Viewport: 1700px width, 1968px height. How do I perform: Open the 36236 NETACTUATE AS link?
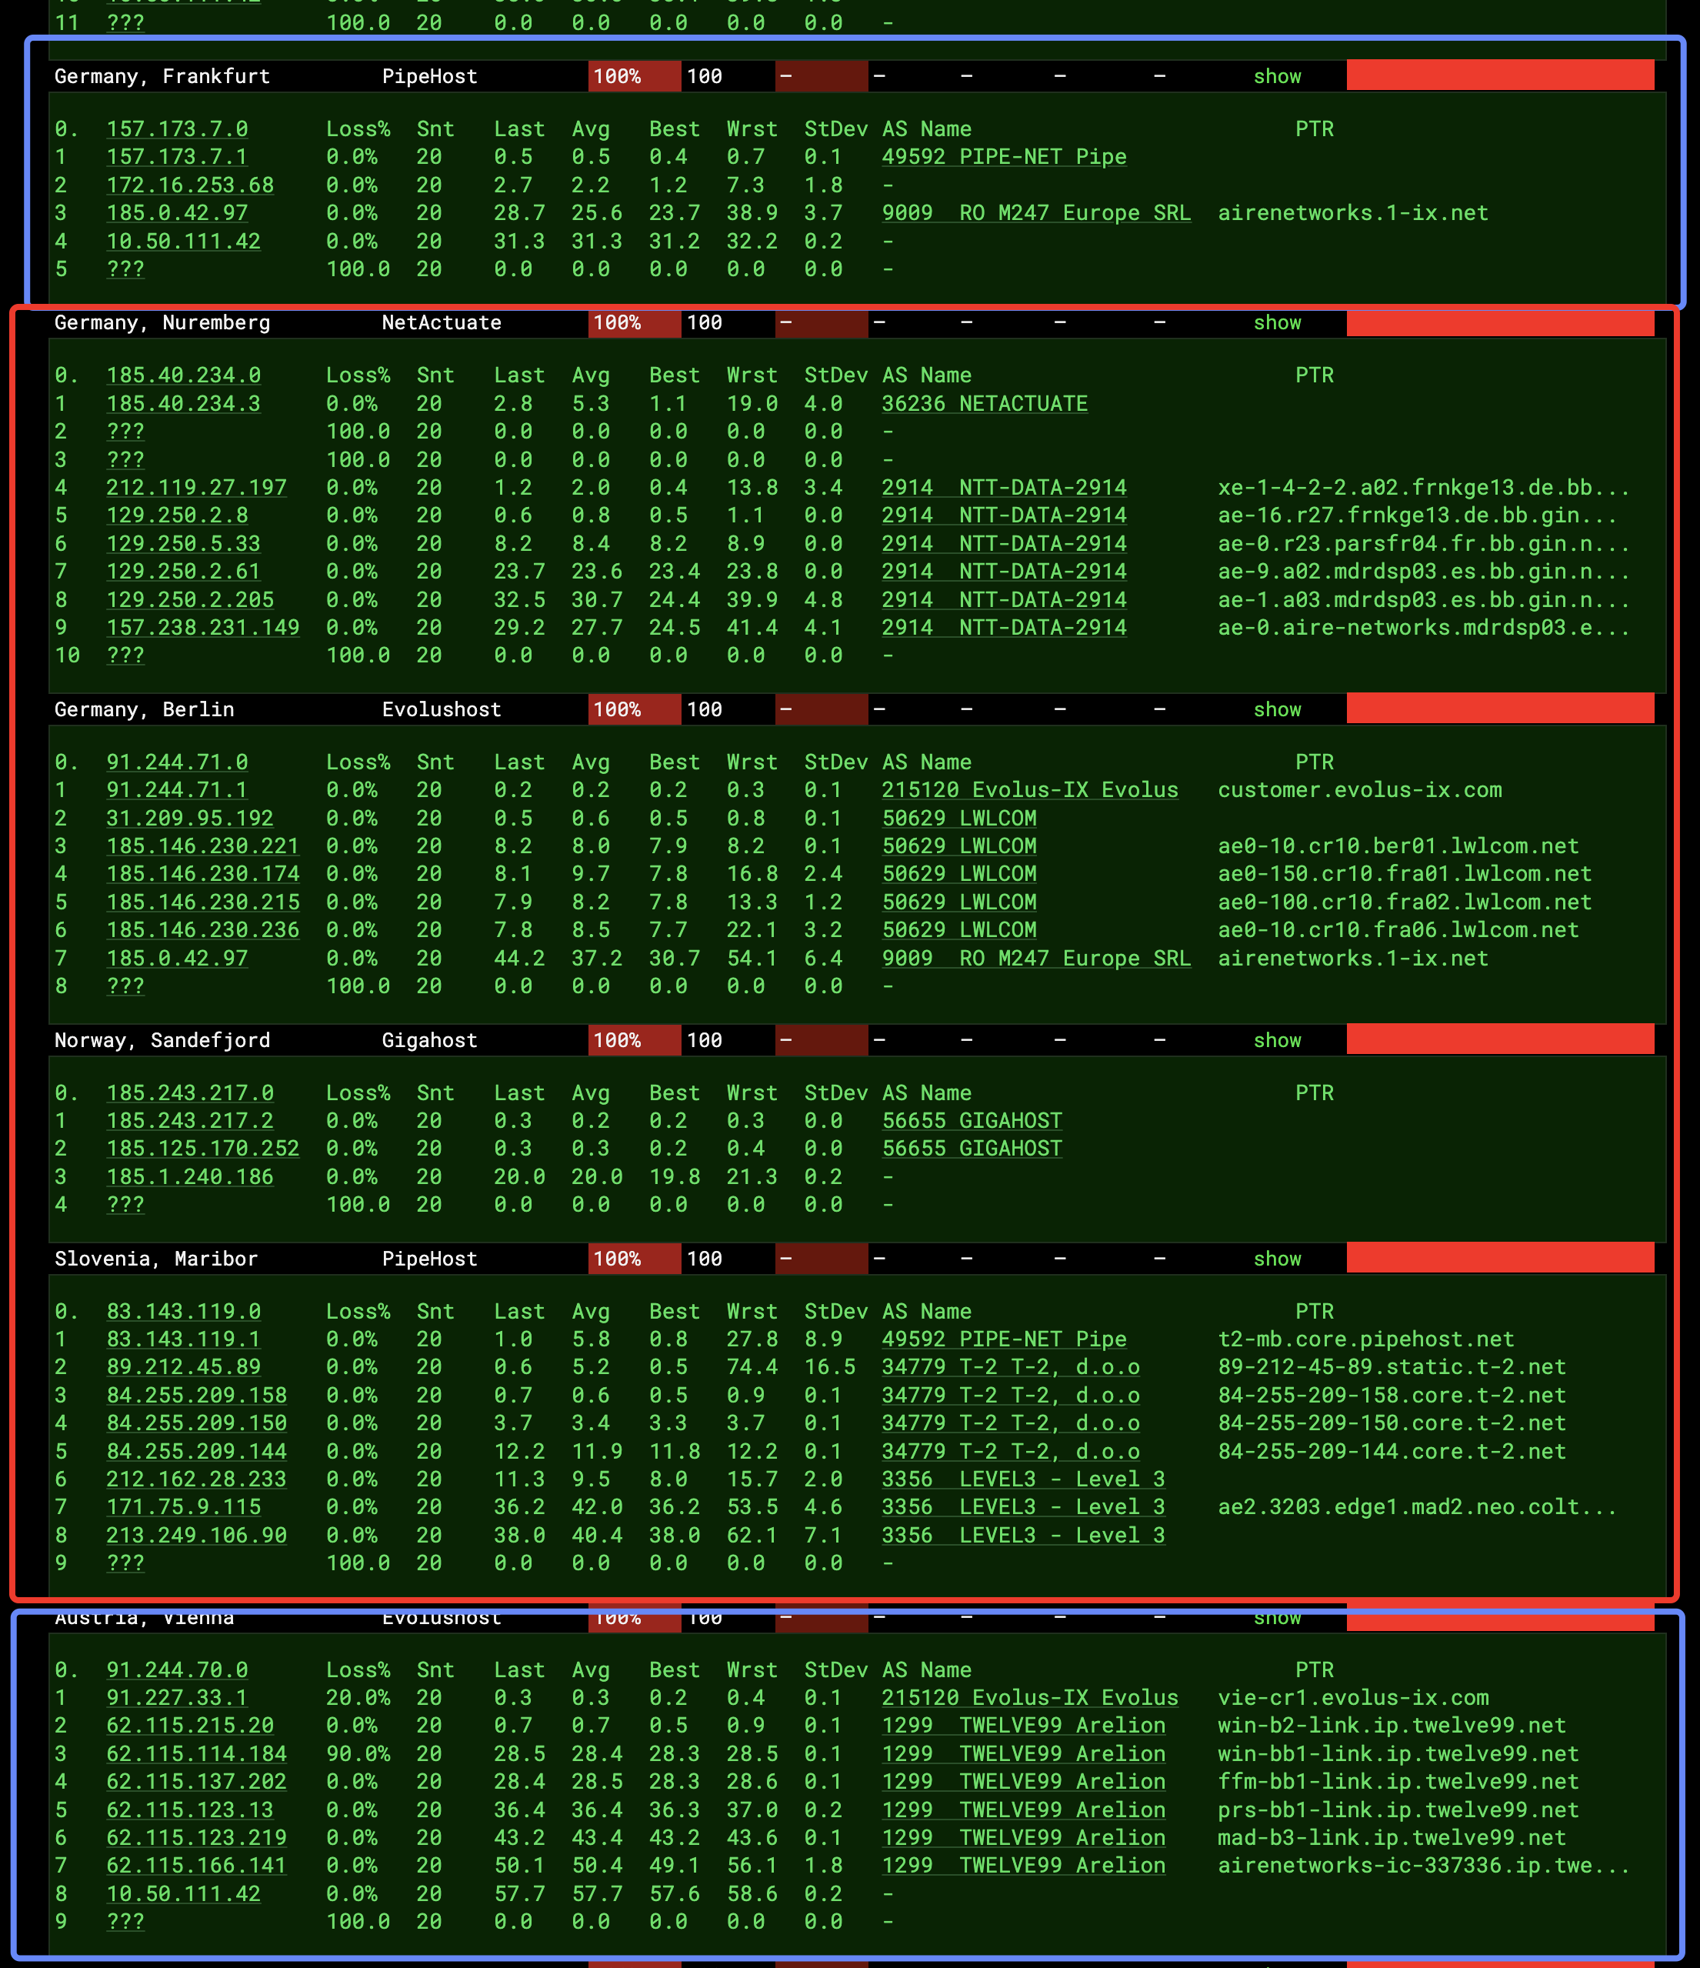pos(985,402)
